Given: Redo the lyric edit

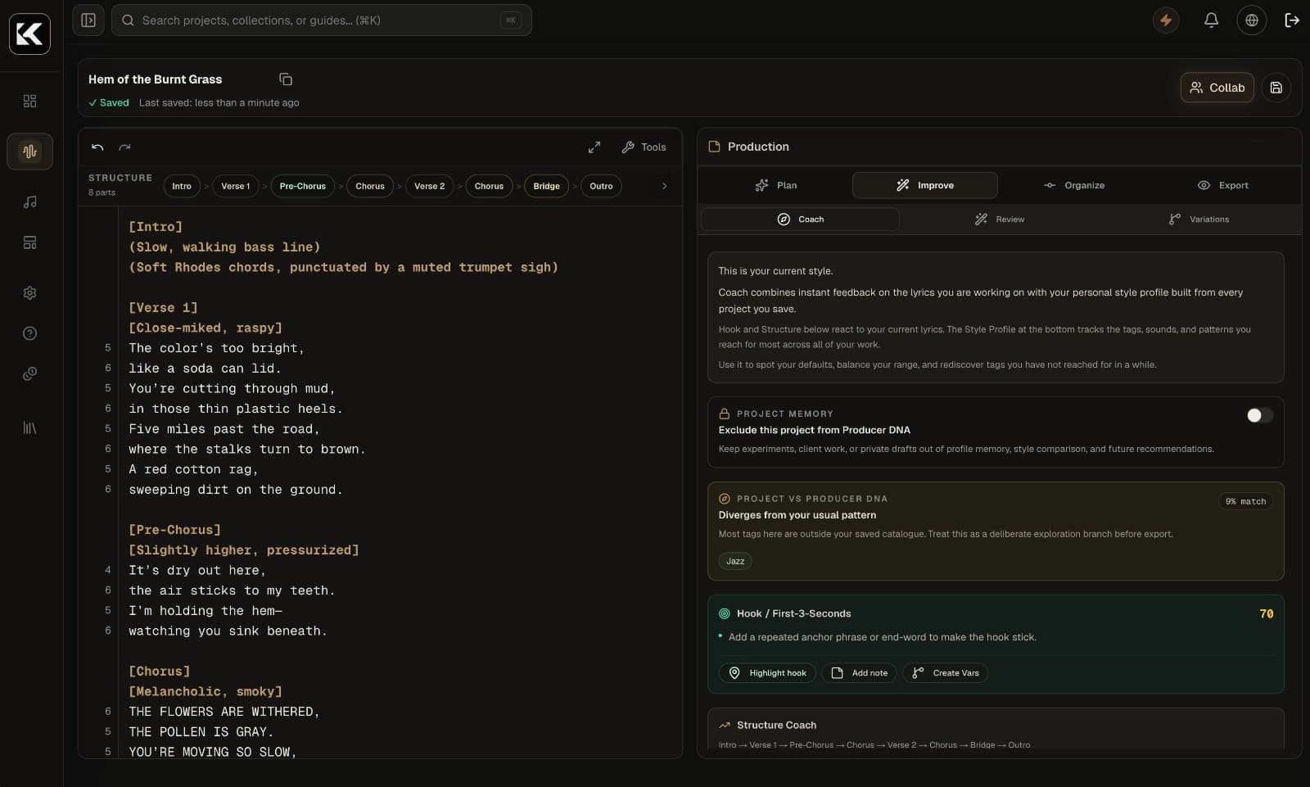Looking at the screenshot, I should coord(124,147).
